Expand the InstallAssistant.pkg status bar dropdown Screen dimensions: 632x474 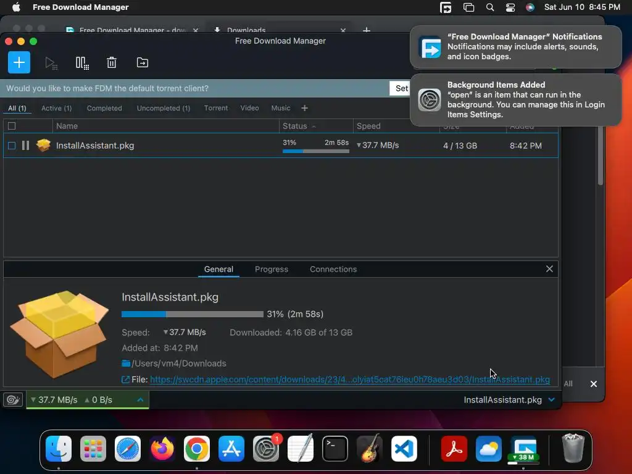click(552, 400)
